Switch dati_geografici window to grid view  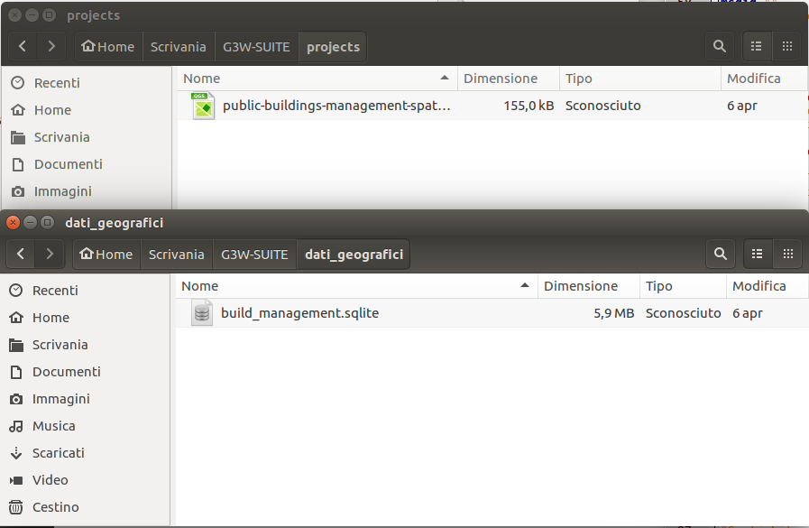pyautogui.click(x=788, y=254)
